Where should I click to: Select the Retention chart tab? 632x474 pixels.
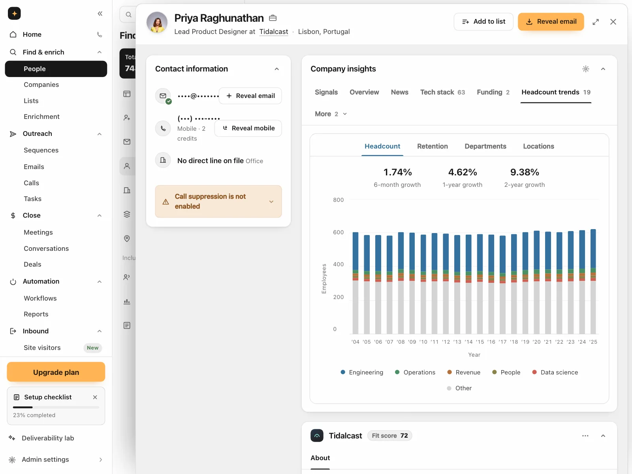pos(433,146)
